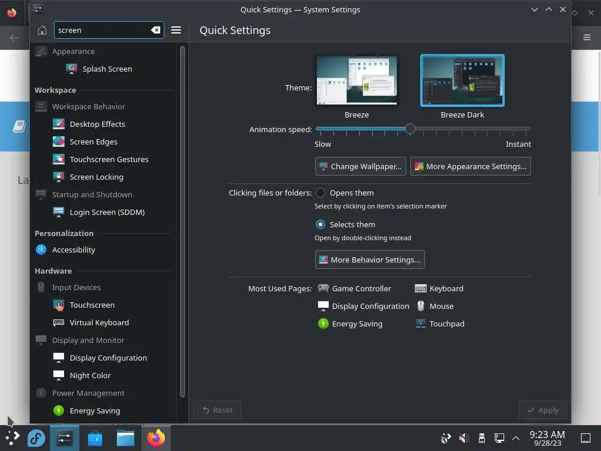Screen dimensions: 601x451
Task: Open Virtual Keyboard settings
Action: coord(102,323)
